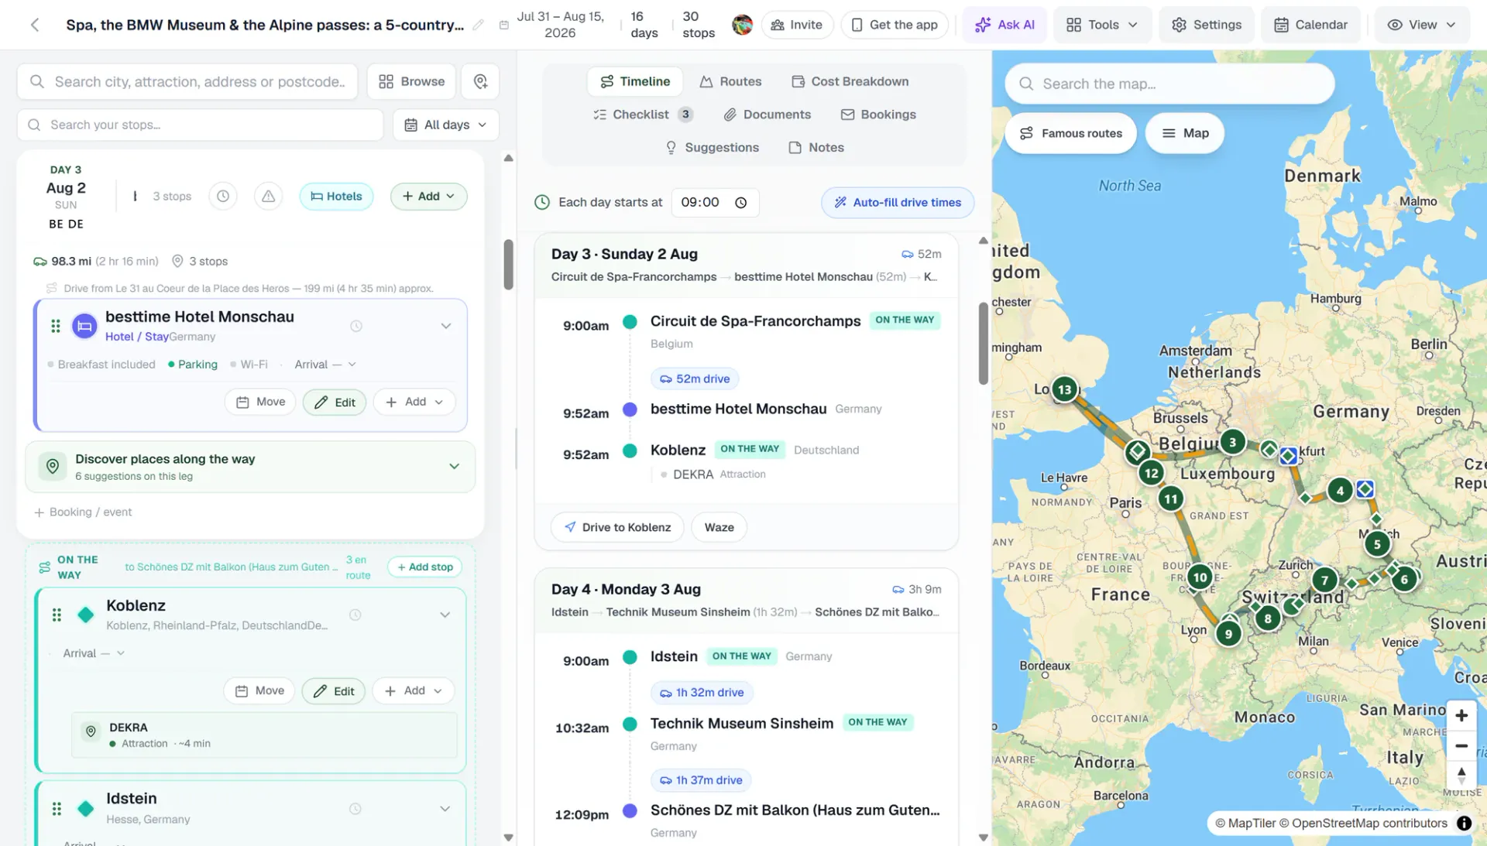Open Tools dropdown menu
This screenshot has height=846, width=1487.
[1102, 25]
